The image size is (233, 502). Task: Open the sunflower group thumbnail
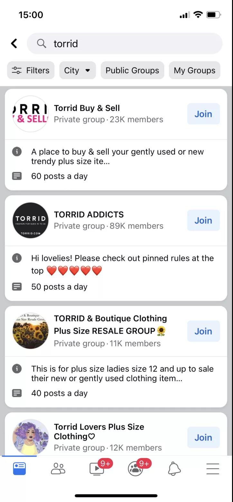(31, 331)
